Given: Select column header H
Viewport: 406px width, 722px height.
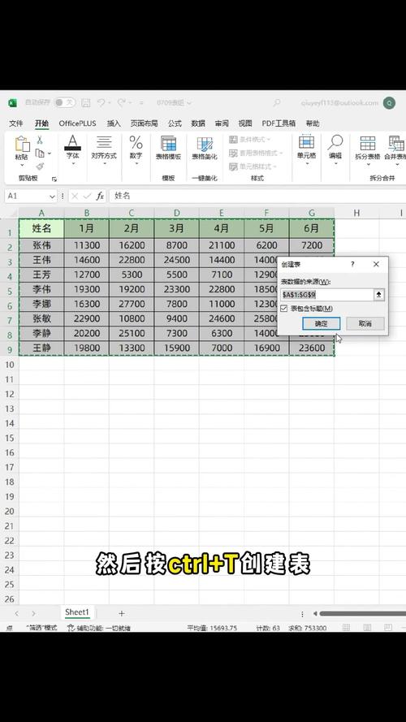Looking at the screenshot, I should tap(356, 213).
